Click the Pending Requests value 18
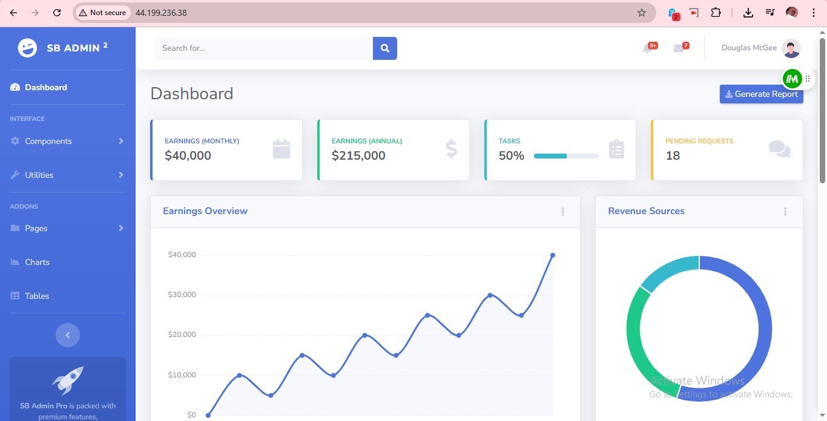 point(673,155)
